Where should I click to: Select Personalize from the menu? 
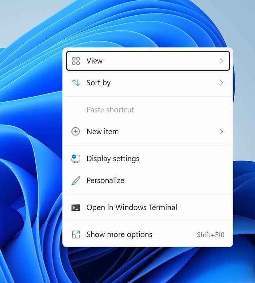point(148,181)
